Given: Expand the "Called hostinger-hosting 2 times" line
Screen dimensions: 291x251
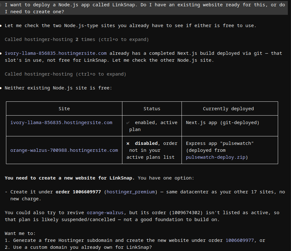Looking at the screenshot, I should (x=77, y=39).
